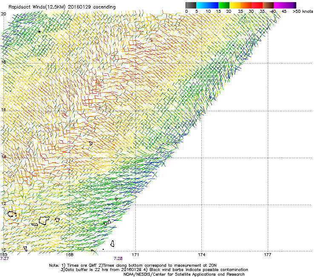Click the longitude label '168'

click(69, 255)
